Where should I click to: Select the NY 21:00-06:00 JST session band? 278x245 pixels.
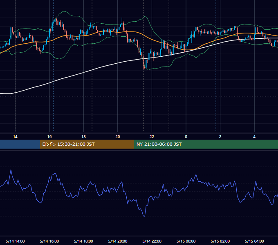206,144
